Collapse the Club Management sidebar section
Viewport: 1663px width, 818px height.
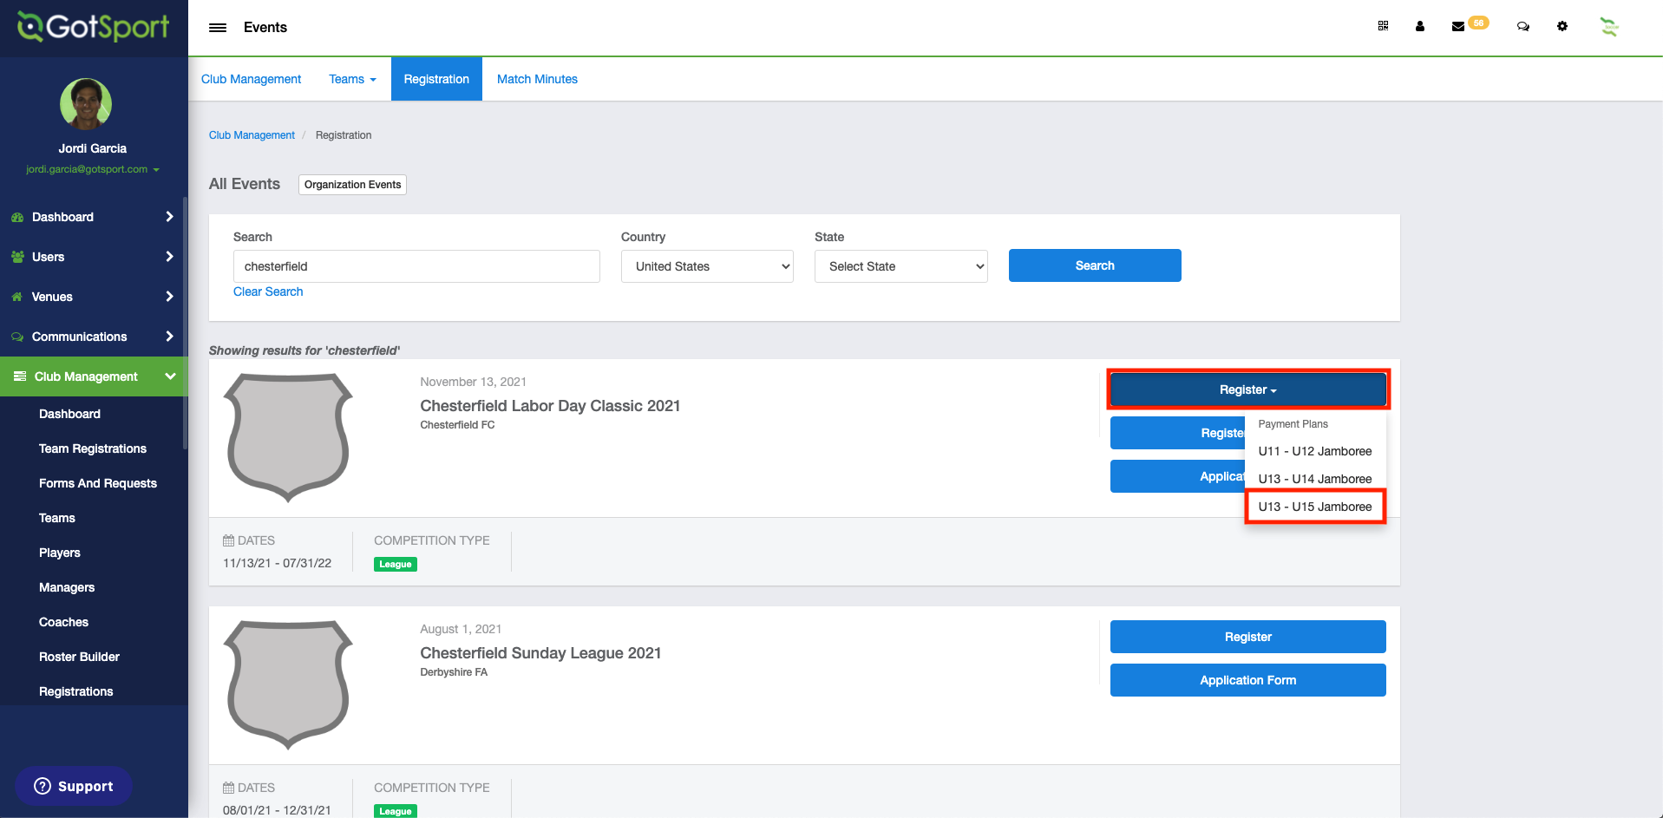pyautogui.click(x=170, y=376)
